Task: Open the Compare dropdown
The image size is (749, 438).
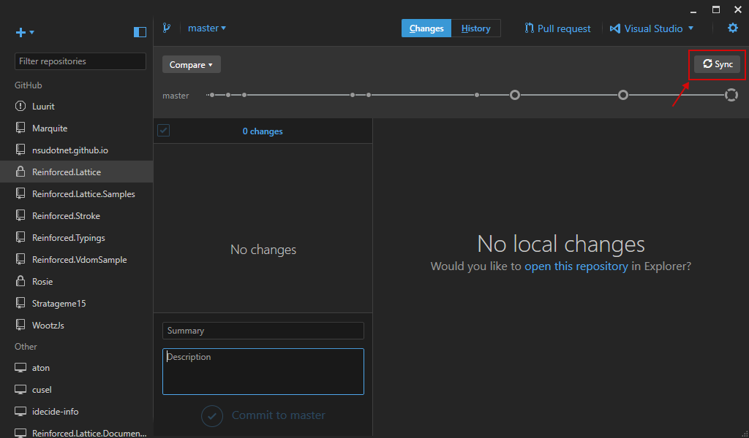Action: pos(191,65)
